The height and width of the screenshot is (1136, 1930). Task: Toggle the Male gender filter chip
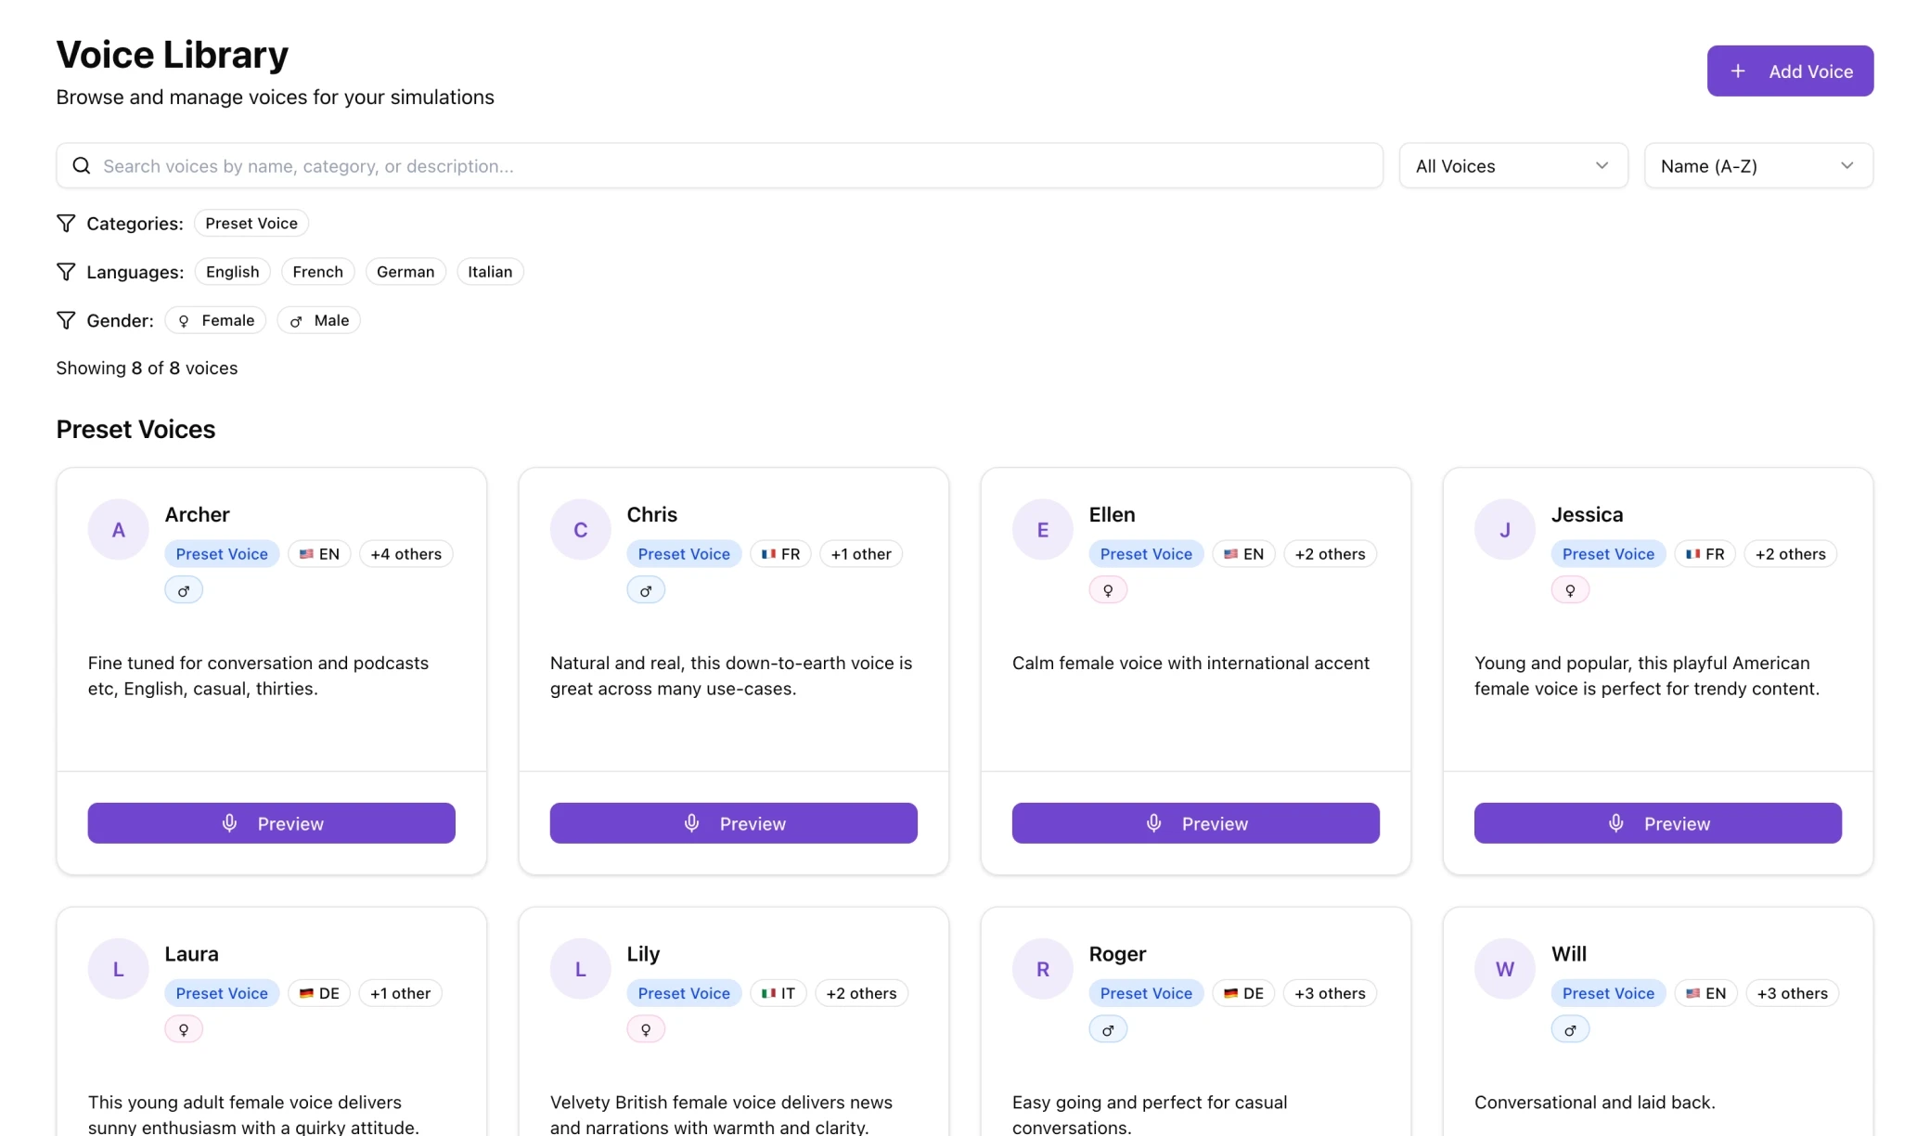click(318, 320)
